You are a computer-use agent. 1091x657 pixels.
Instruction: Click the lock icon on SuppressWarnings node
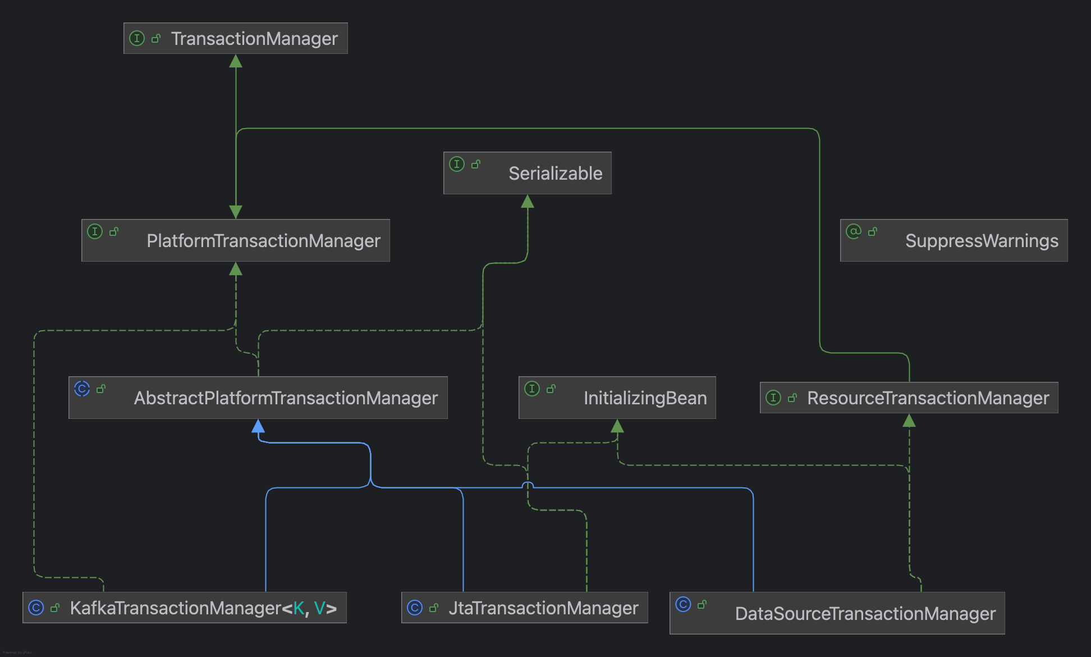click(873, 231)
